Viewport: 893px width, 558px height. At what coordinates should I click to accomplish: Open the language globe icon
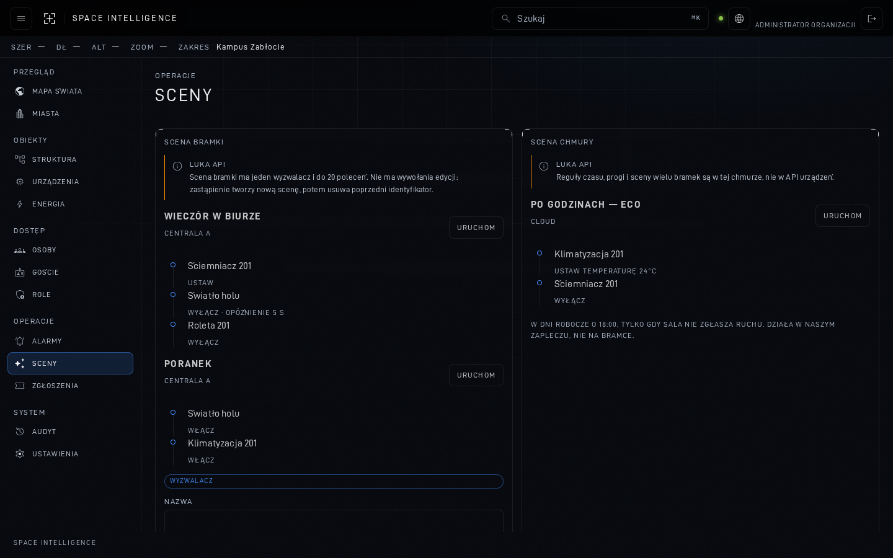point(739,19)
